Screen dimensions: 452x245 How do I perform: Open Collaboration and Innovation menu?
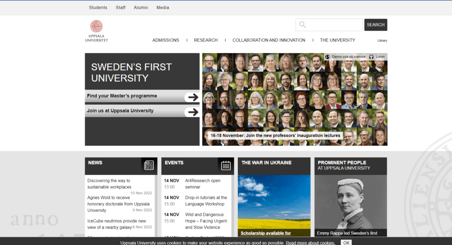pos(268,40)
